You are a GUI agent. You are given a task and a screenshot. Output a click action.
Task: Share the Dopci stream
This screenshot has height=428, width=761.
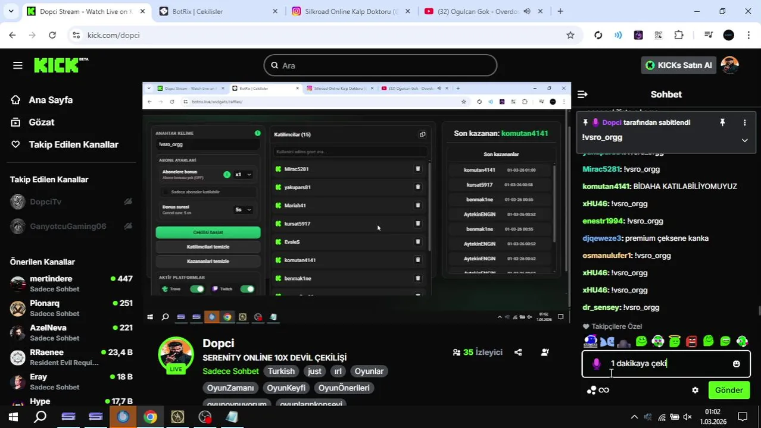[518, 352]
